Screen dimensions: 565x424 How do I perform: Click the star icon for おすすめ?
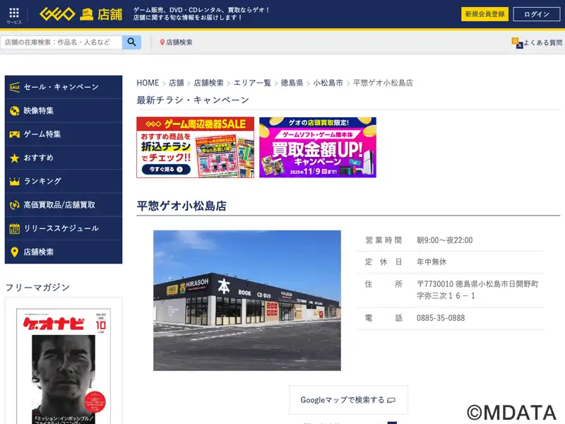point(14,158)
